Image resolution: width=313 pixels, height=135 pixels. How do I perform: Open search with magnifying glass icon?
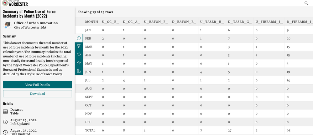[306, 3]
